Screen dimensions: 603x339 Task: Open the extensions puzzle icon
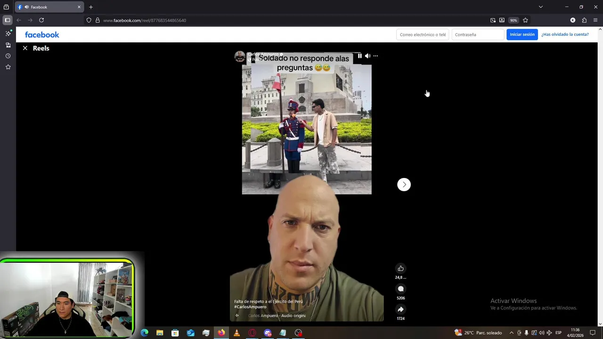(584, 20)
